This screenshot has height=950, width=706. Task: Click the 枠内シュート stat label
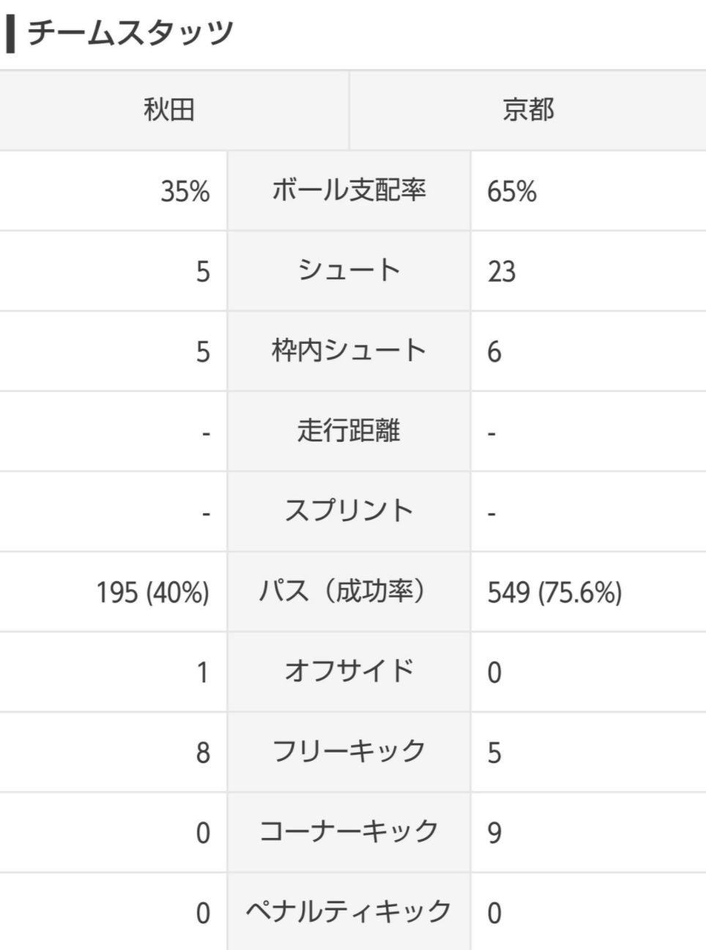[349, 350]
